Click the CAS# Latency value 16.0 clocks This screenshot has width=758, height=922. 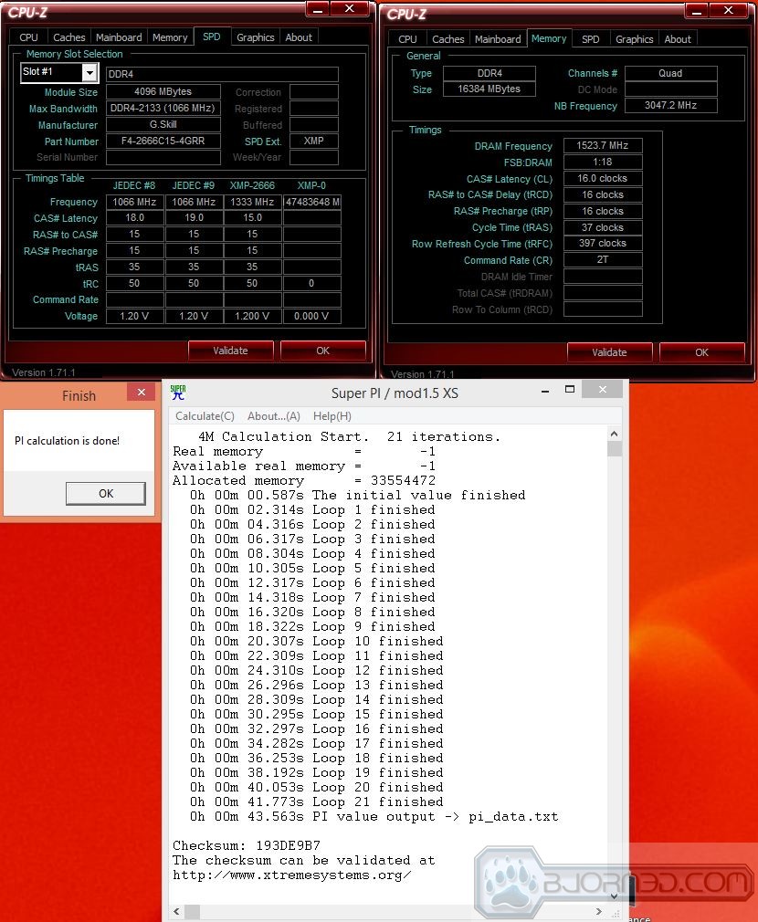point(602,178)
